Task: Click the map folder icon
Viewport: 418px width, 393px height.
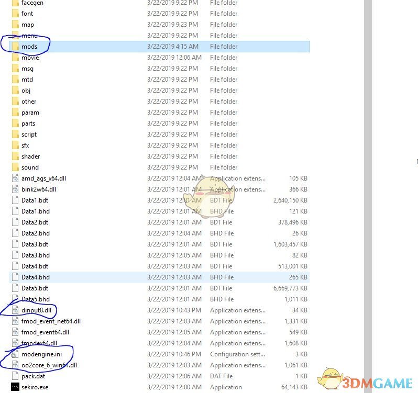Action: click(15, 24)
